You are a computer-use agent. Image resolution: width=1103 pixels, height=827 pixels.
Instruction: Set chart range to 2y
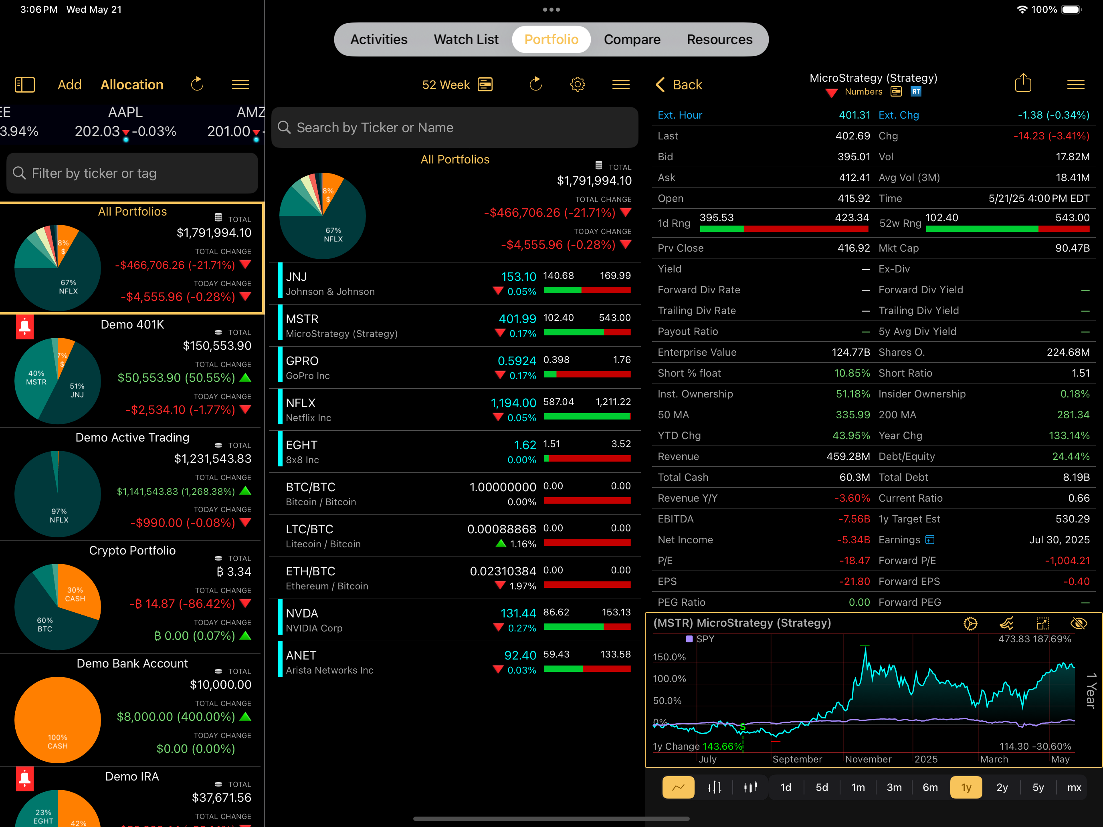[1002, 788]
